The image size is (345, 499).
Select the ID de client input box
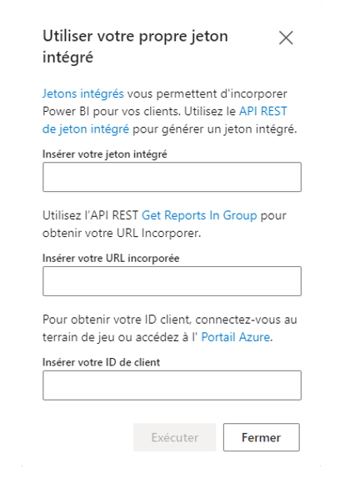(x=172, y=385)
